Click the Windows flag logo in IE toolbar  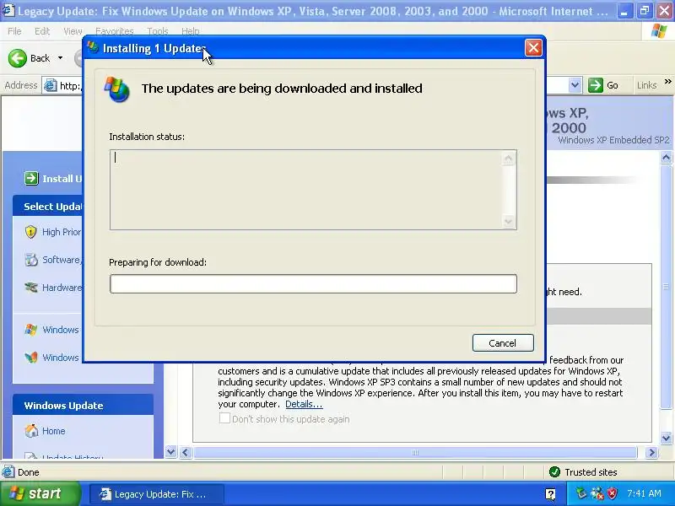tap(659, 31)
